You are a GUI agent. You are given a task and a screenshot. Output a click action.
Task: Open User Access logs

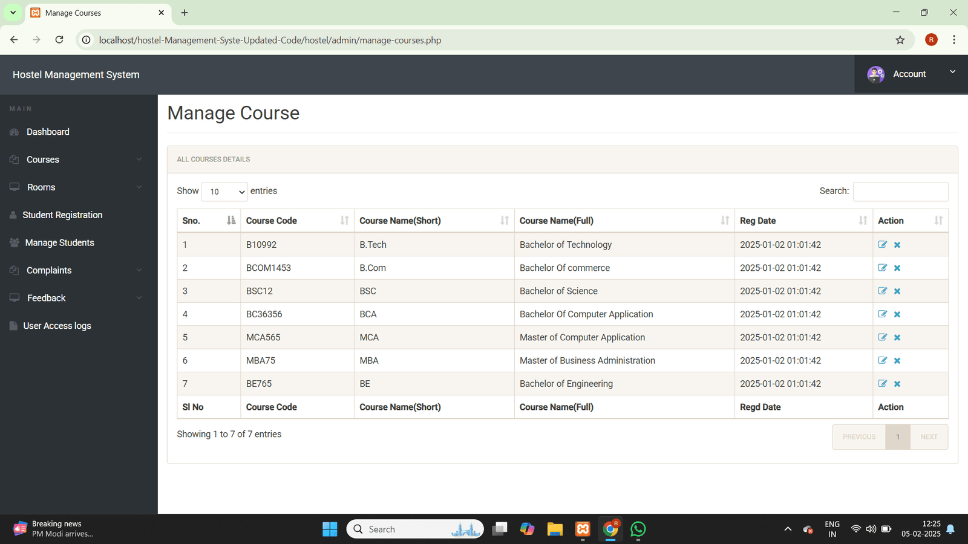[x=57, y=326]
